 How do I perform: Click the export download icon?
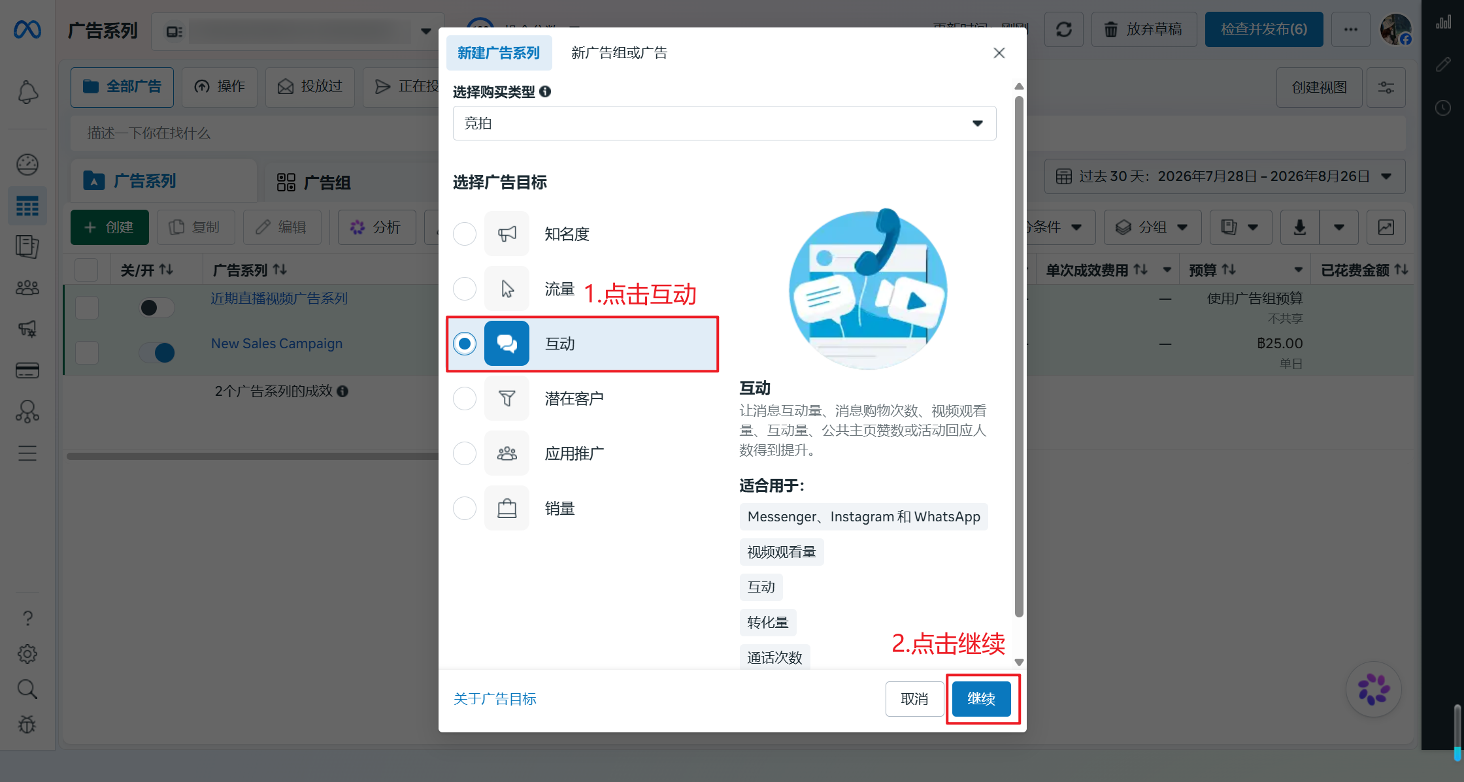coord(1300,227)
